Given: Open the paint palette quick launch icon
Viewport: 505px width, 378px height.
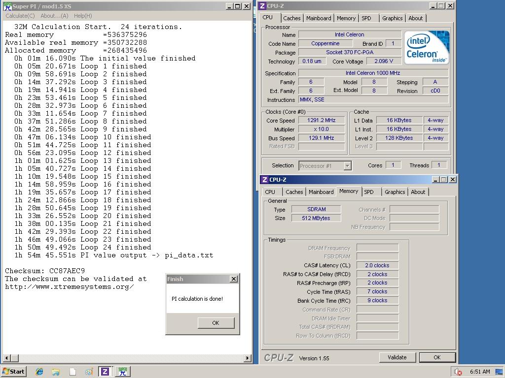Looking at the screenshot, I should point(89,372).
